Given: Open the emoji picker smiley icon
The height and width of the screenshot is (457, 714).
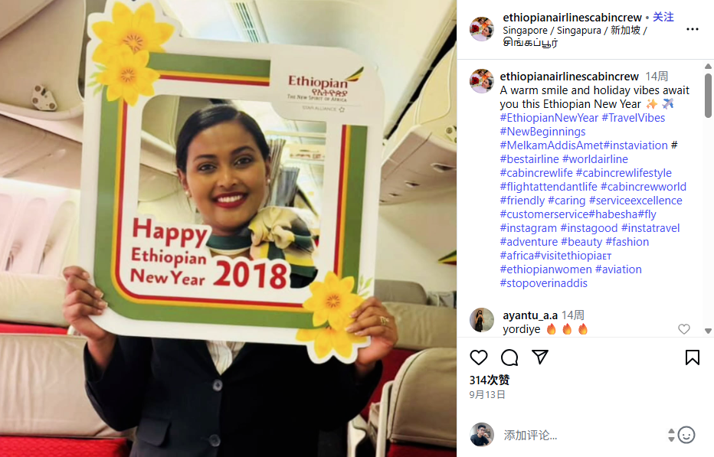Looking at the screenshot, I should [x=686, y=435].
